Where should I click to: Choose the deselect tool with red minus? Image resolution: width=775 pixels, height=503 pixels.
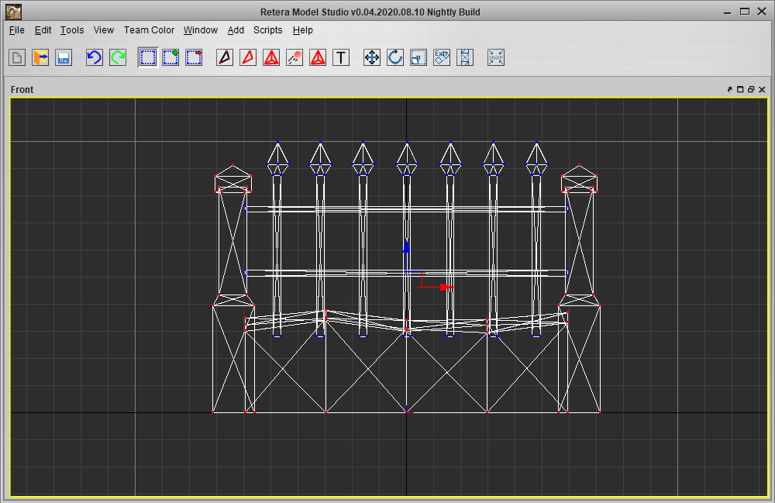click(x=194, y=57)
